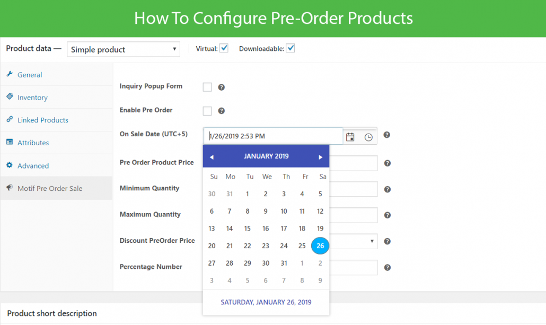This screenshot has width=546, height=325.
Task: Enable the Virtual checkbox
Action: [x=224, y=48]
